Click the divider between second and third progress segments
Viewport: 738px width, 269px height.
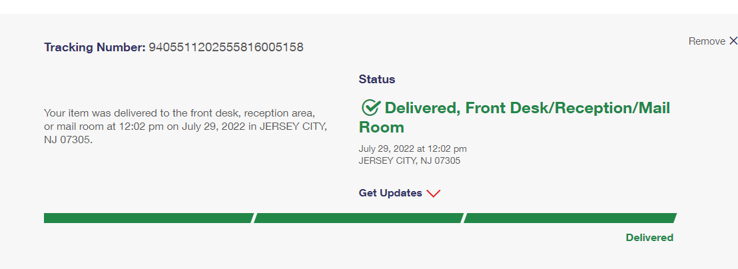click(464, 218)
